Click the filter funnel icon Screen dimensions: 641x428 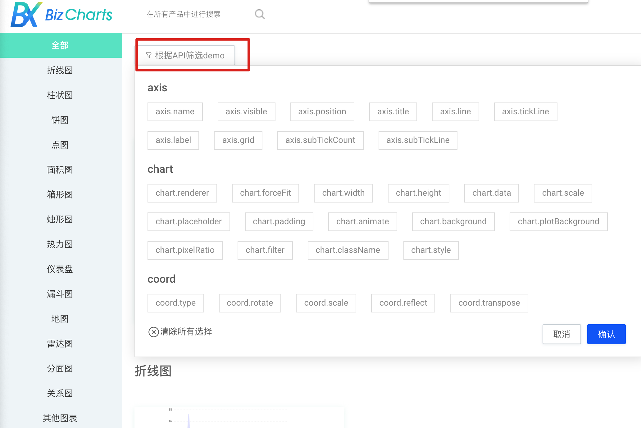click(149, 55)
